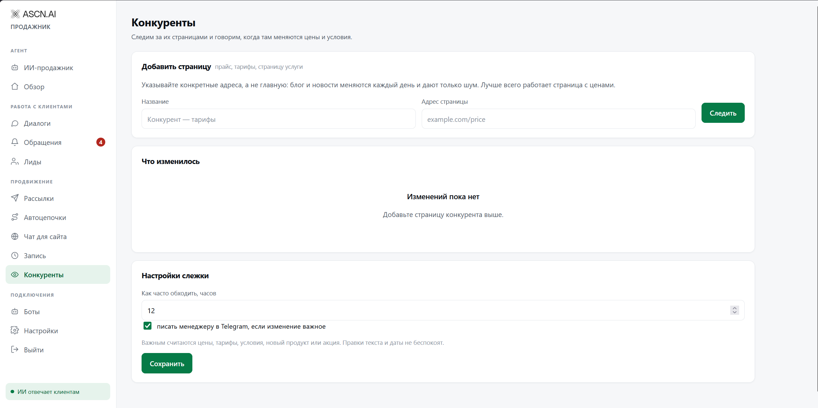Click the person icon beside Лиды
The image size is (818, 408).
tap(15, 161)
